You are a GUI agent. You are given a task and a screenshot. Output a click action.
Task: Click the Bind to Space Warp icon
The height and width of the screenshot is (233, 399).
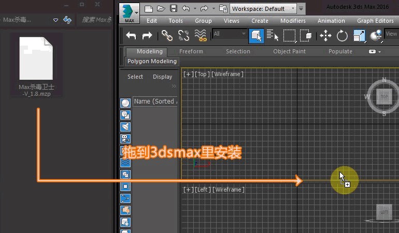201,35
